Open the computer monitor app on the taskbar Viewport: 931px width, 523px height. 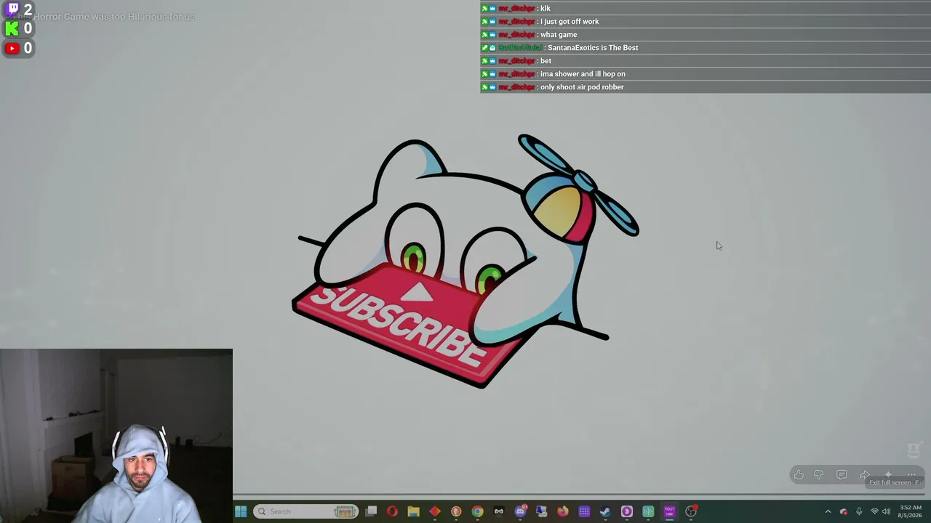(541, 511)
